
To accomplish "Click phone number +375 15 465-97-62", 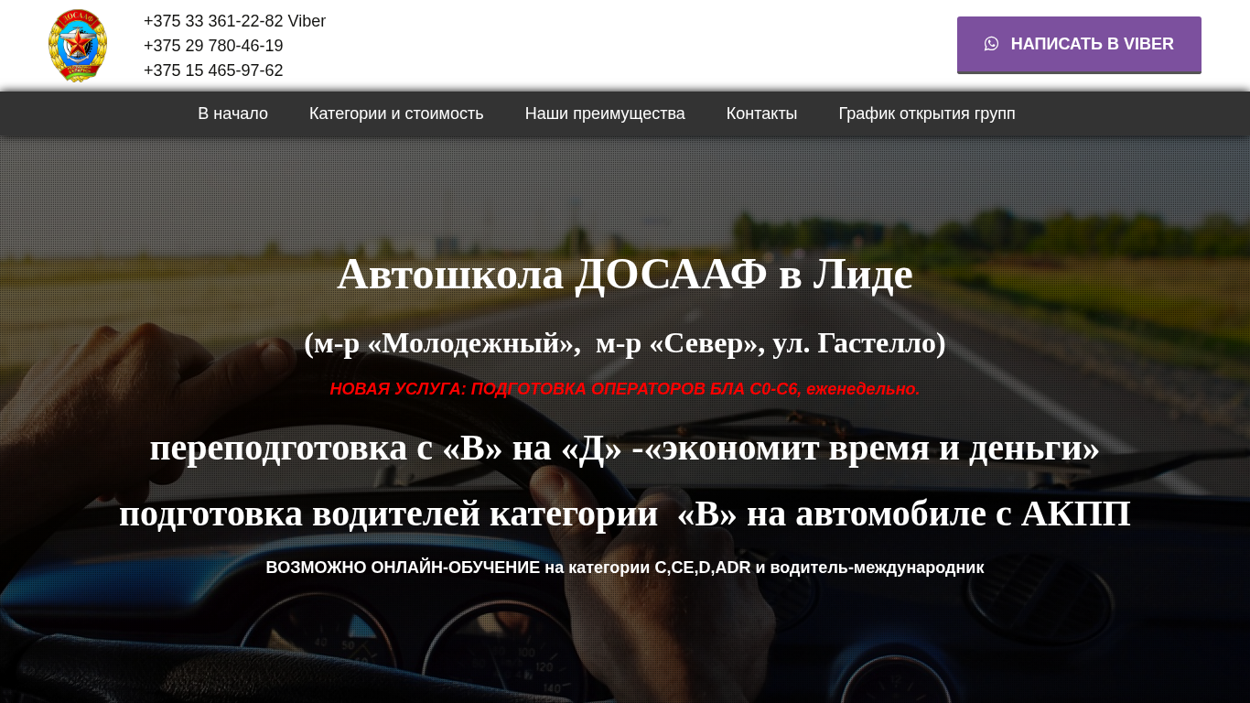I will [x=213, y=70].
